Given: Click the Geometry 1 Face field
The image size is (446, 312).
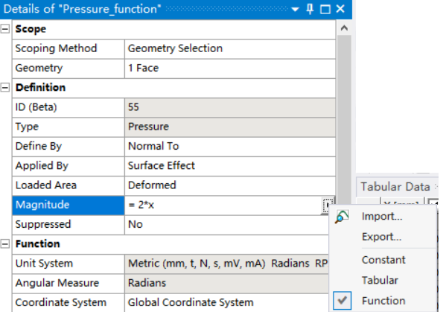Looking at the screenshot, I should pos(230,69).
